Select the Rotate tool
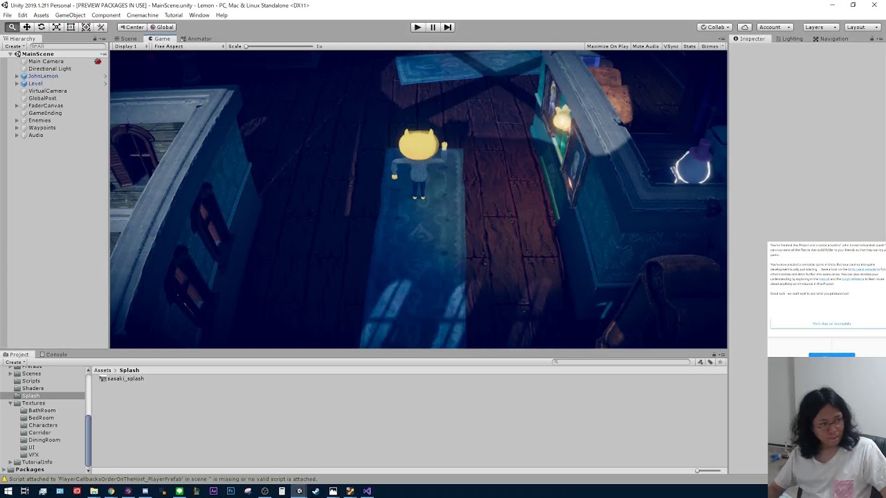Viewport: 886px width, 498px height. pyautogui.click(x=42, y=27)
